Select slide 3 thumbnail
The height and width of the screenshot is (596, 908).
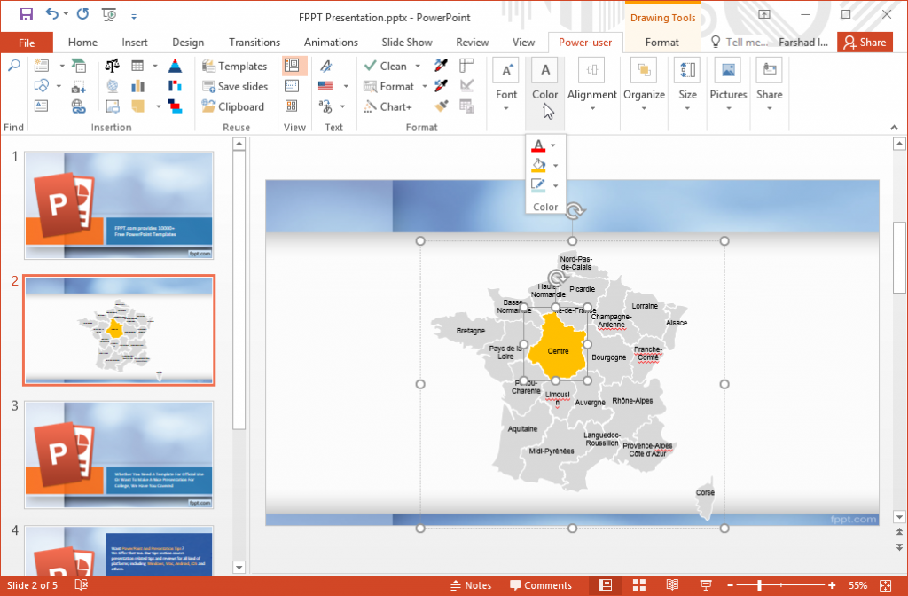(x=118, y=455)
